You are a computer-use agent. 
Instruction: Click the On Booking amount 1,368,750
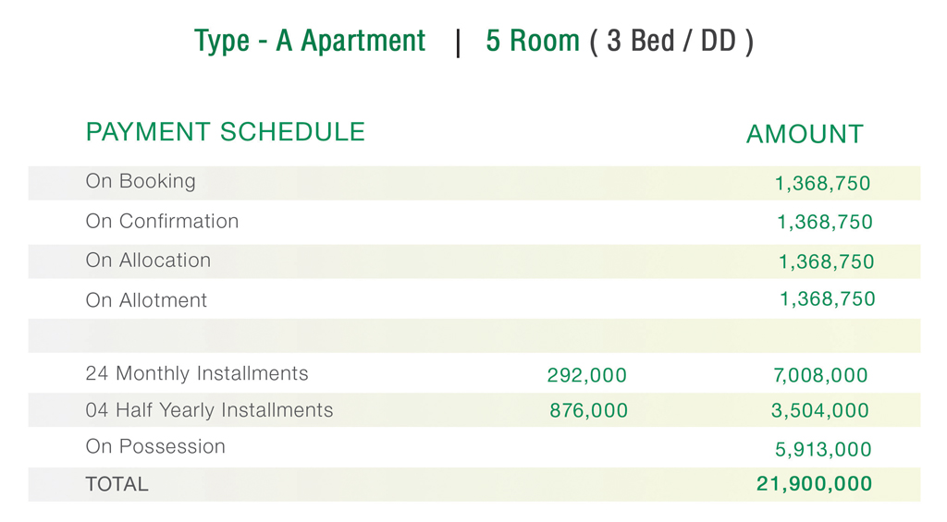point(822,184)
